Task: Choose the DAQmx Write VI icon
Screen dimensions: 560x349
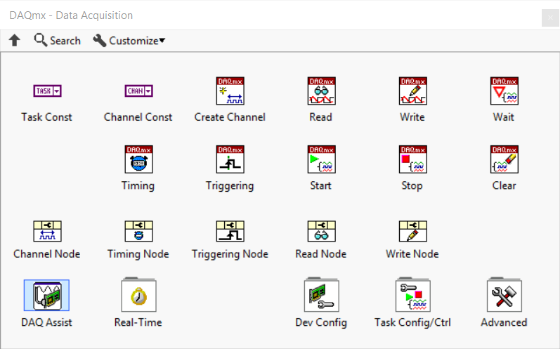Action: coord(413,91)
